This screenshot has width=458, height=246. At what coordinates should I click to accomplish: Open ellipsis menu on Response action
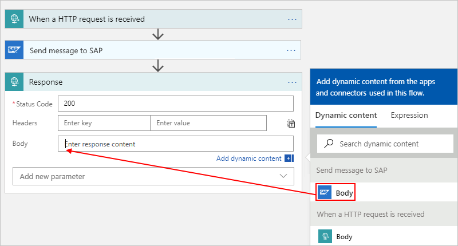(x=293, y=82)
